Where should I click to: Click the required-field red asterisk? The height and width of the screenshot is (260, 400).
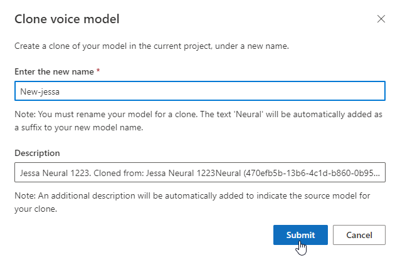click(98, 72)
